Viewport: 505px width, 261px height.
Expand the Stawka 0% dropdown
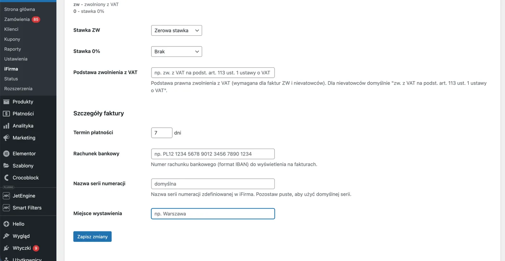coord(176,51)
